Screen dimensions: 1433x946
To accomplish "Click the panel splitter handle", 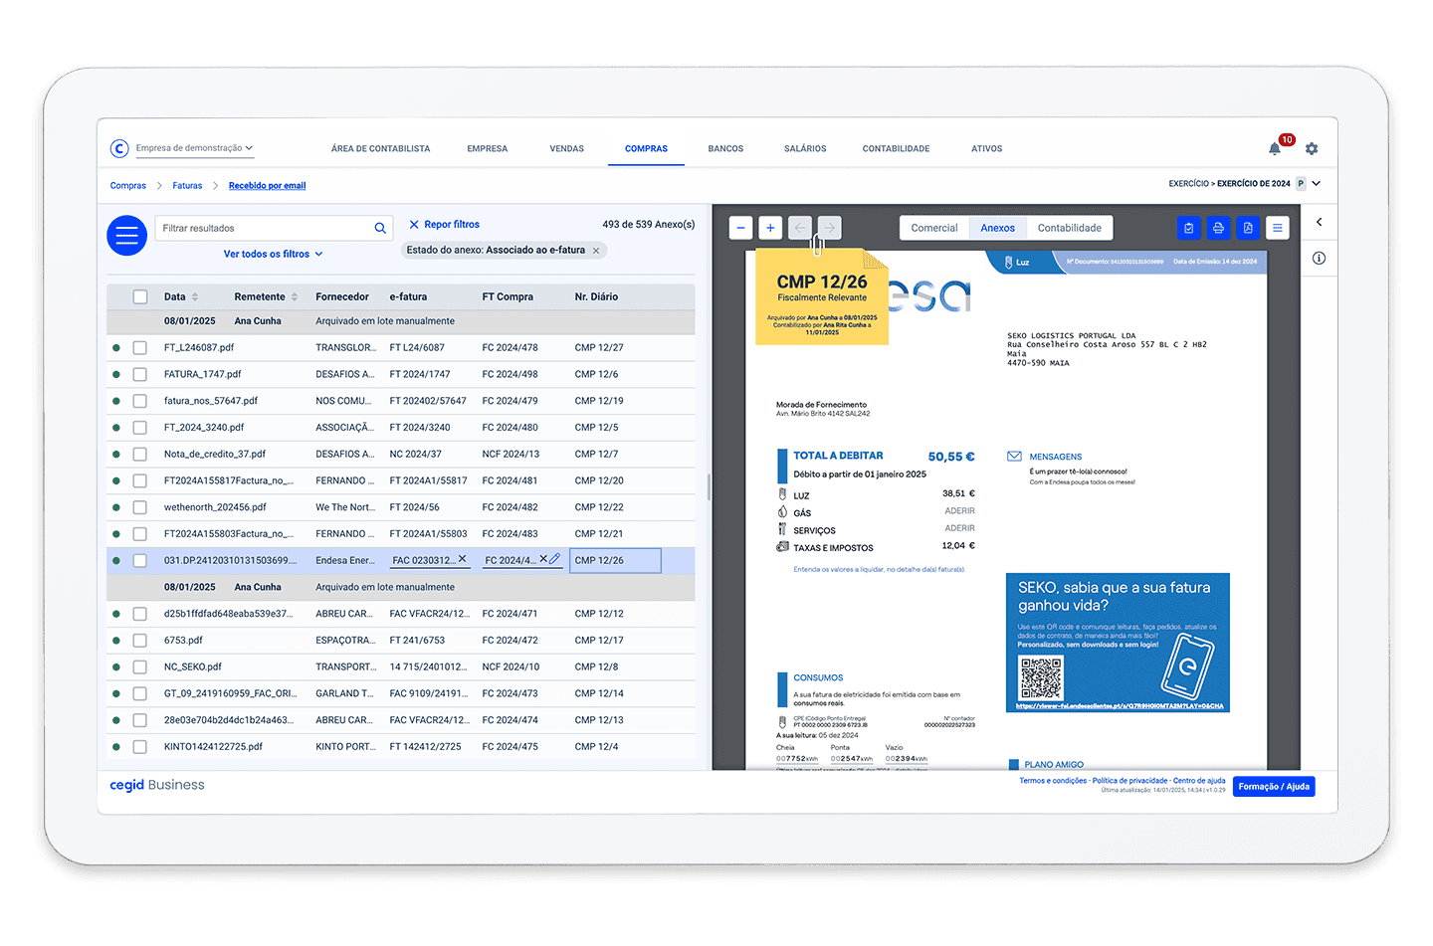I will (709, 486).
